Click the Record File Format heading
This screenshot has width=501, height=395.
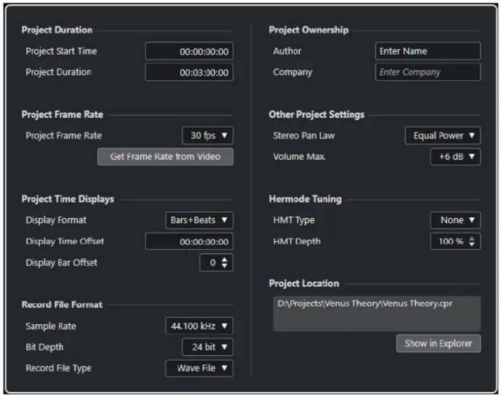tap(62, 304)
